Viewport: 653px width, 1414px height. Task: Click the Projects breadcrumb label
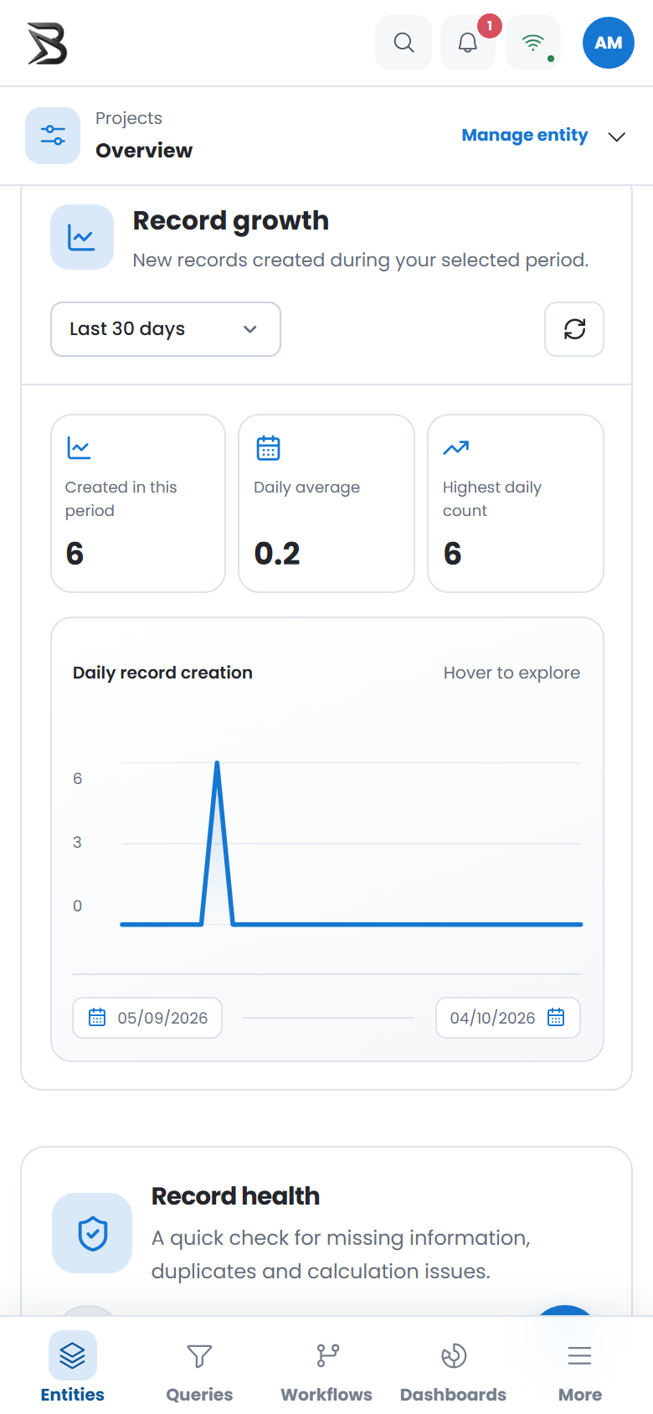(x=129, y=118)
